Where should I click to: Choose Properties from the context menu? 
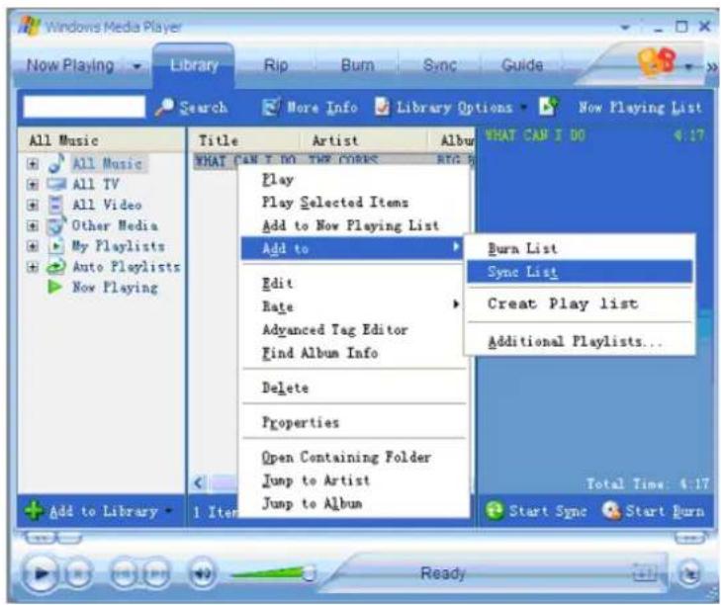(355, 422)
